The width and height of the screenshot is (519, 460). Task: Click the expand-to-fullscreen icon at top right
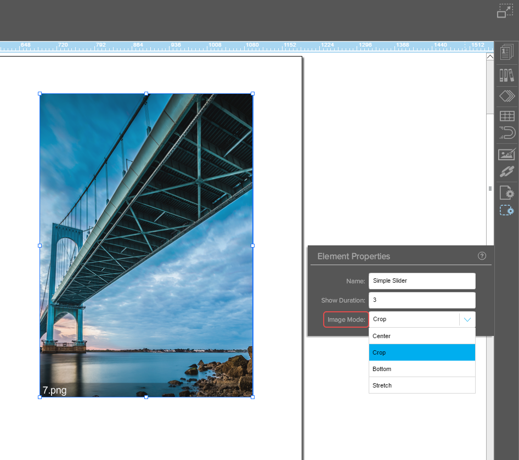(505, 11)
